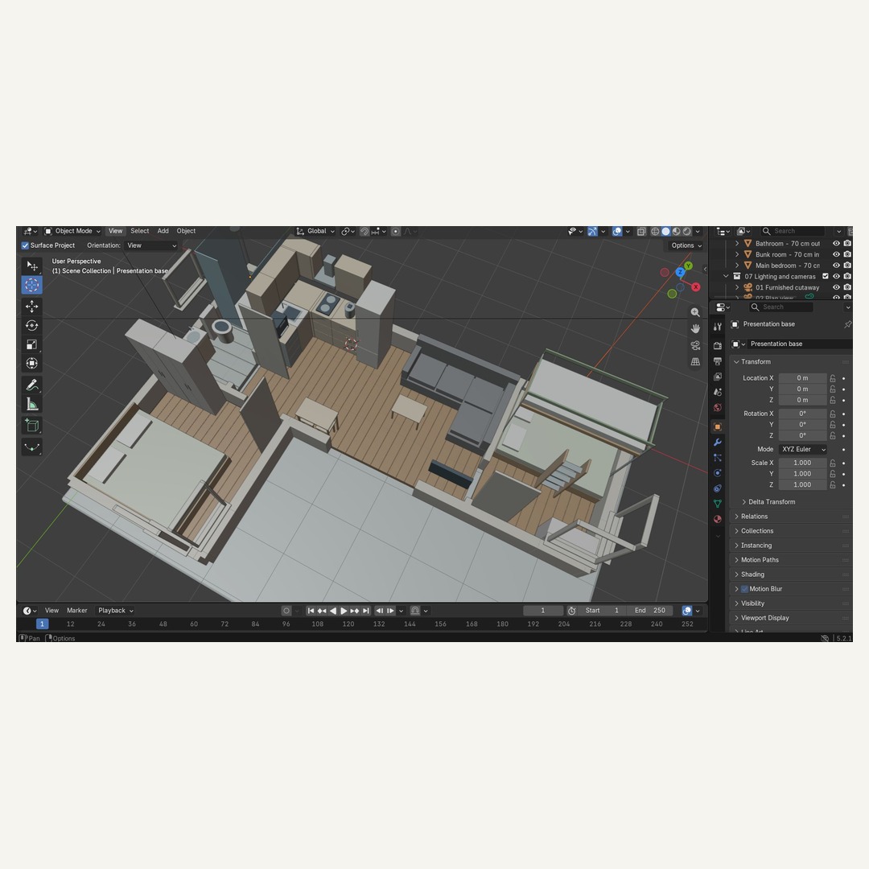Toggle Scale Z lock icon
Screen dimensions: 869x869
click(833, 484)
